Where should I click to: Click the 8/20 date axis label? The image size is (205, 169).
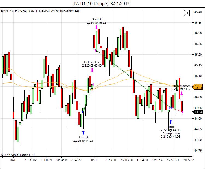[13, 160]
